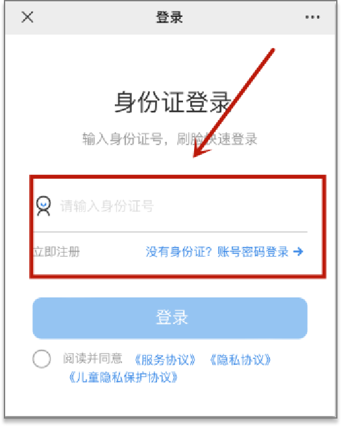Screen dimensions: 342x427
Task: Open the 《儿童隐私保护协议》 link
Action: tap(123, 378)
